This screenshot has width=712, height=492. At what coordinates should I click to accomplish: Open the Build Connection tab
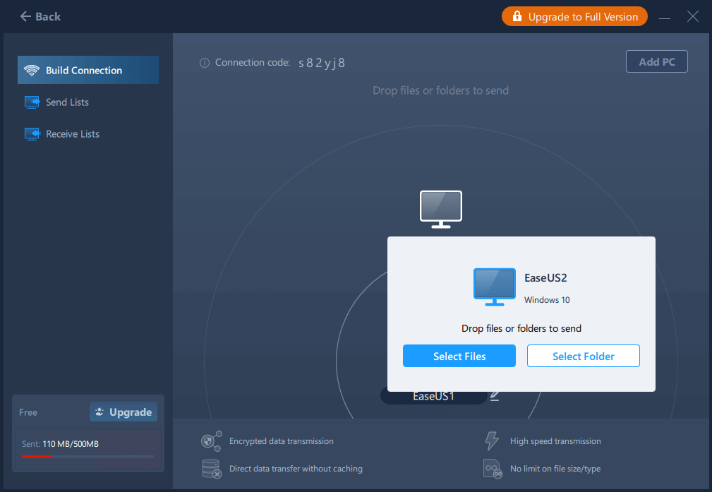(x=88, y=70)
